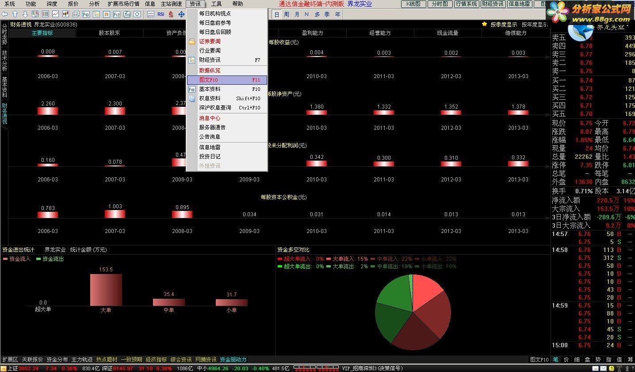Click the 财经资讯 button at top right
Screen dimensions: 635x372
tap(493, 4)
